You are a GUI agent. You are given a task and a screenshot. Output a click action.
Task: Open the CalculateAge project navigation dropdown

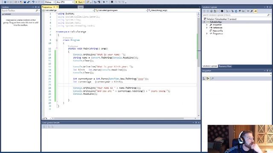68,10
